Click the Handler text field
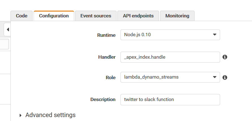The height and width of the screenshot is (121, 252). point(170,57)
